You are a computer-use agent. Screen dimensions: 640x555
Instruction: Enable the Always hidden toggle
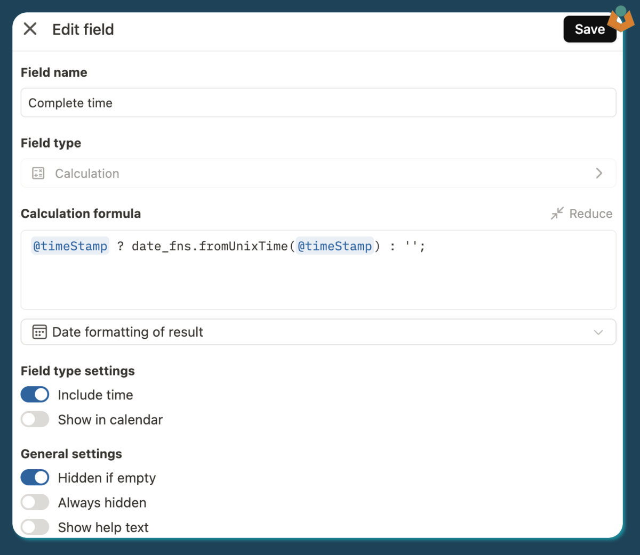point(35,502)
